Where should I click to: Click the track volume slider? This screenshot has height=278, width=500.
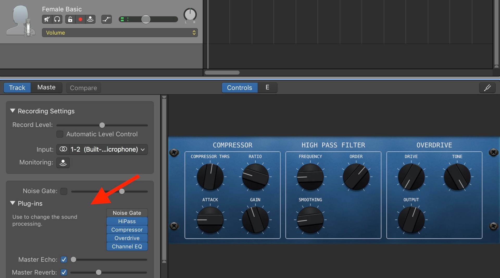click(148, 19)
